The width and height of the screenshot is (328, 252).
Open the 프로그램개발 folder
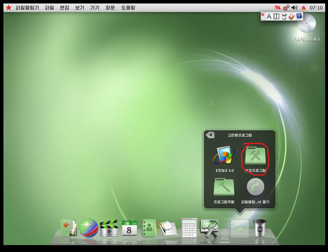point(224,188)
